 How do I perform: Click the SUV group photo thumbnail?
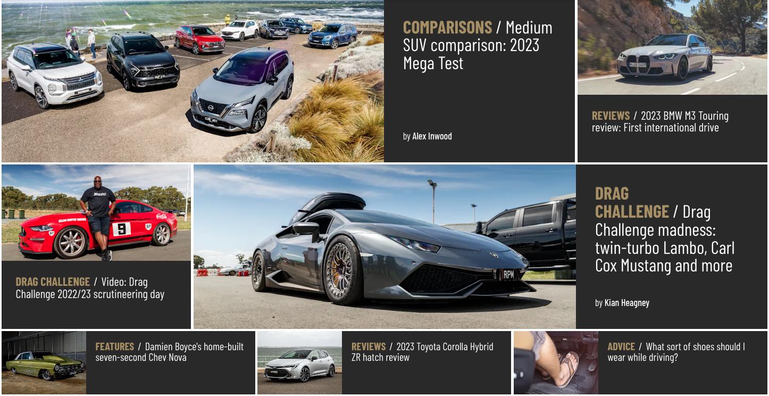point(193,81)
